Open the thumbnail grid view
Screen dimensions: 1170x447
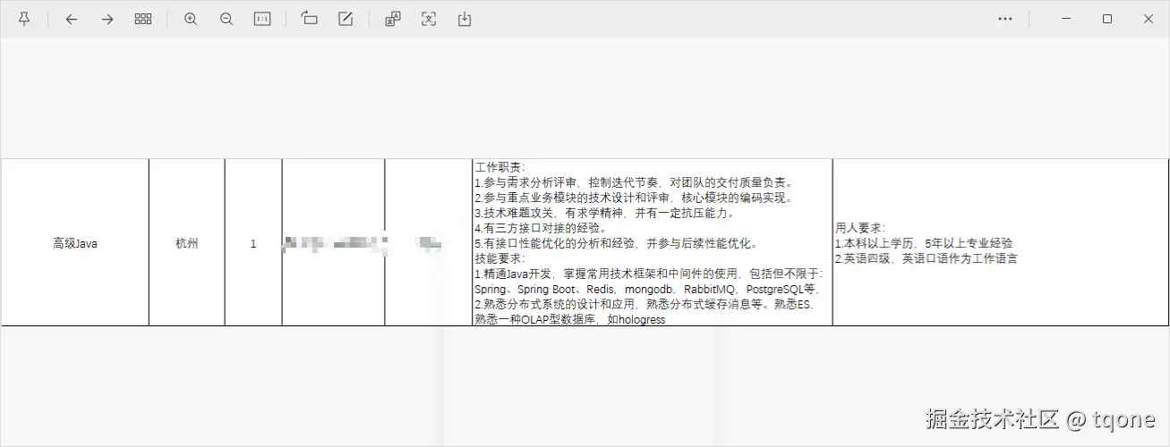click(143, 19)
